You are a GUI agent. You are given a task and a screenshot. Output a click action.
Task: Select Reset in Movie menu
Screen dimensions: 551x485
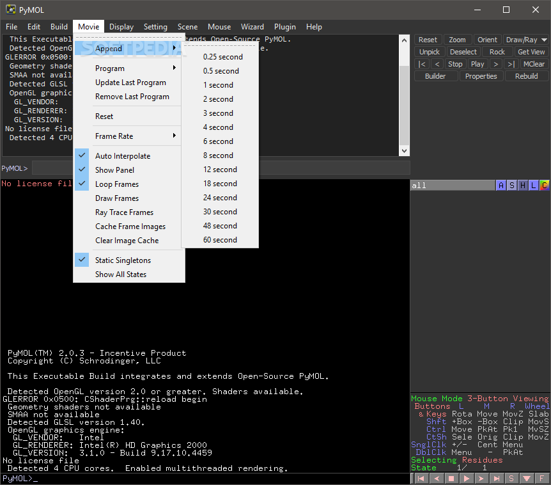tap(128, 116)
